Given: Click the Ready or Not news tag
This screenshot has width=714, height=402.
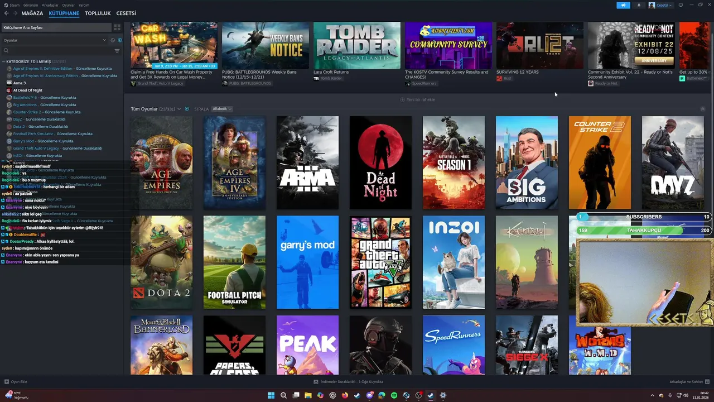Looking at the screenshot, I should (x=602, y=84).
